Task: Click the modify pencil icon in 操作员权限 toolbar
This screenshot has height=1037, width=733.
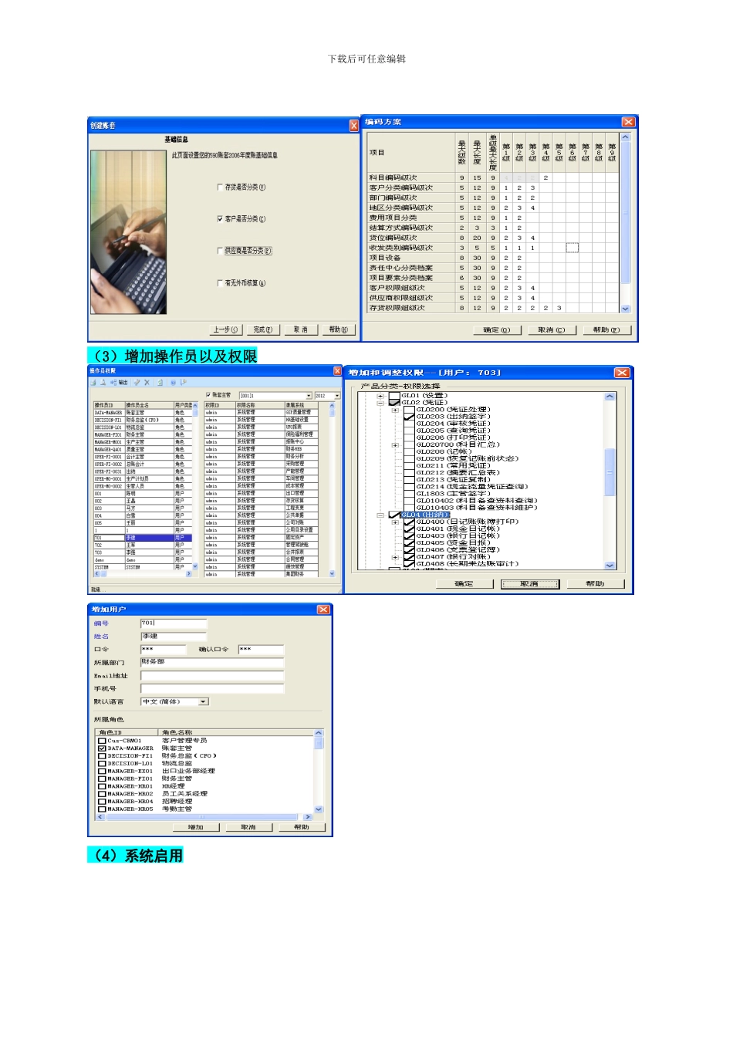Action: [137, 382]
